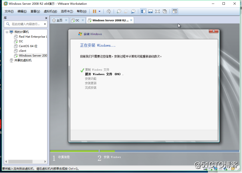
Task: Open the 帮助(H) menu
Action: pyautogui.click(x=82, y=11)
